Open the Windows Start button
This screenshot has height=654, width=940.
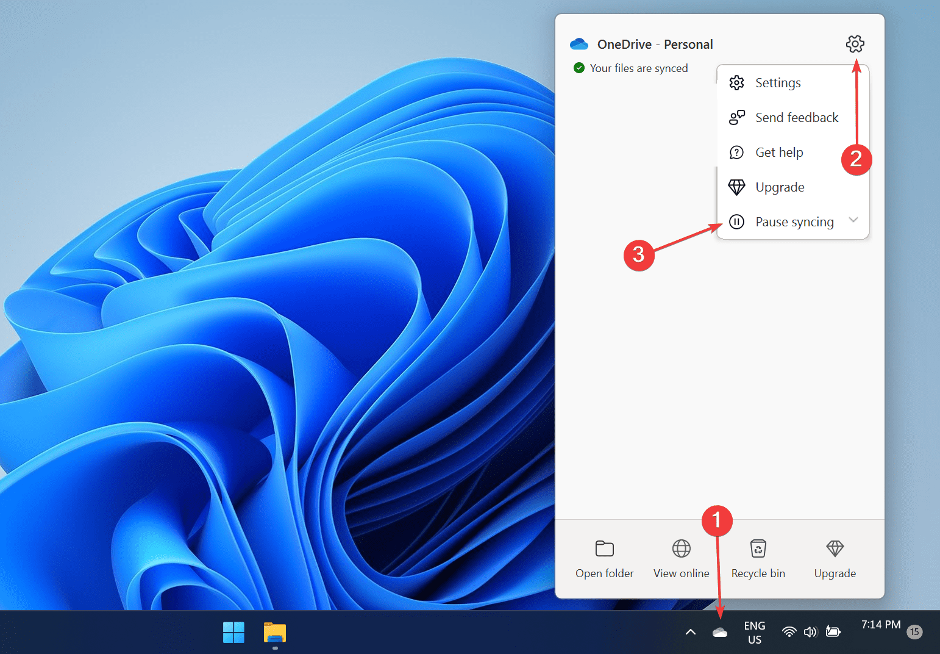tap(233, 633)
